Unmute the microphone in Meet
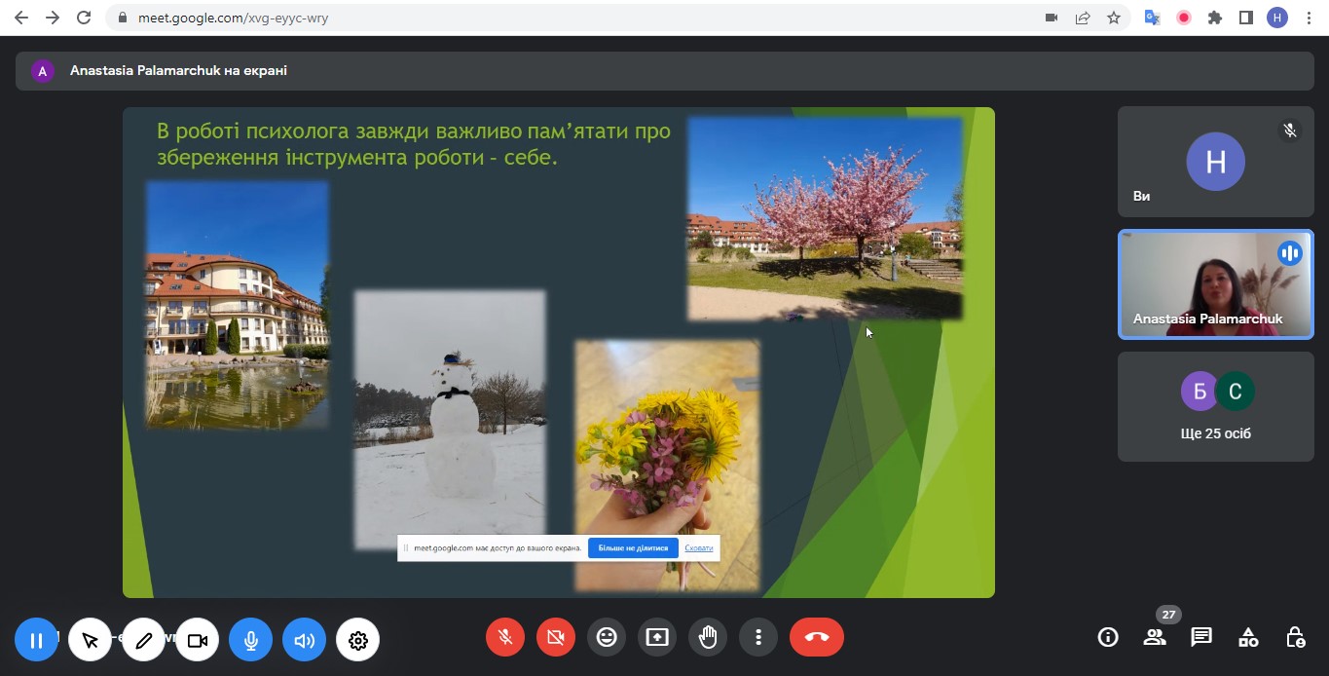This screenshot has width=1329, height=676. [505, 637]
